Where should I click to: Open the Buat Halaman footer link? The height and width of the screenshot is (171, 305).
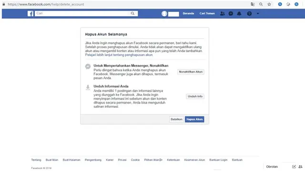71,160
